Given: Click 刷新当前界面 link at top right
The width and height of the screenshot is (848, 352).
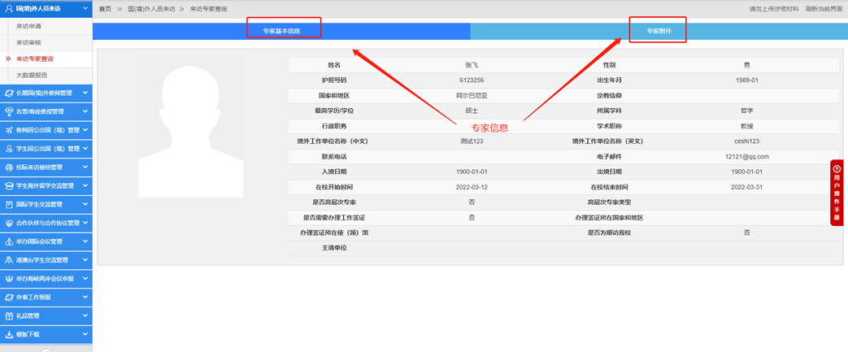Looking at the screenshot, I should [822, 8].
